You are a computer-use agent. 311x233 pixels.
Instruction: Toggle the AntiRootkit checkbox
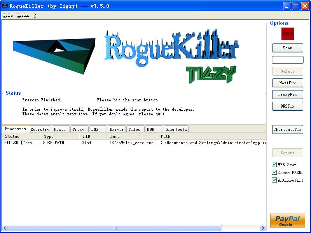point(274,180)
